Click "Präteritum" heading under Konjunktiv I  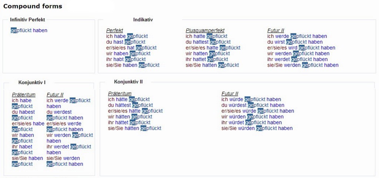[x=24, y=95]
